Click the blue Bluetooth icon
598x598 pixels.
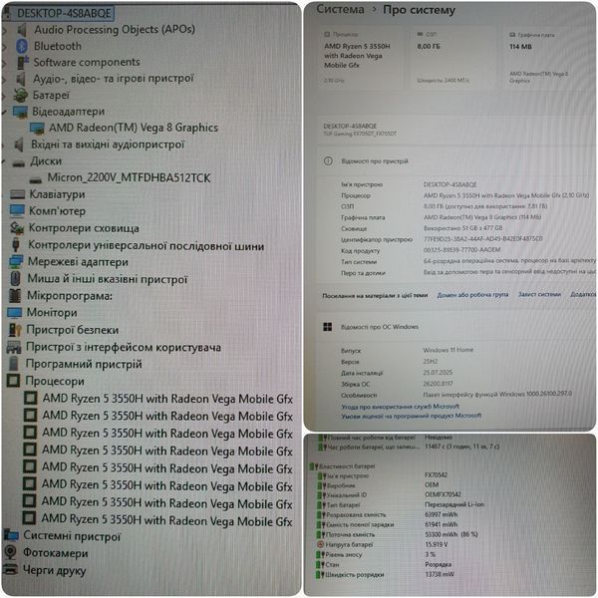(22, 46)
